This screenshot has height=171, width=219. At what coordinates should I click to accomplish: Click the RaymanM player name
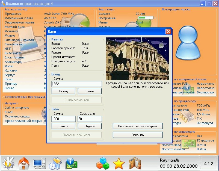tap(169, 160)
